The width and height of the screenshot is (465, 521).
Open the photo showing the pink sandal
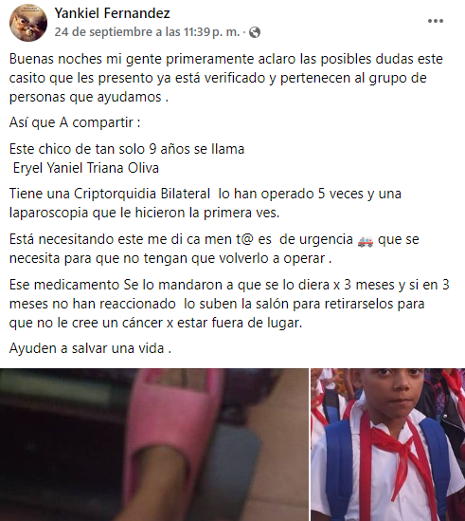tap(154, 444)
